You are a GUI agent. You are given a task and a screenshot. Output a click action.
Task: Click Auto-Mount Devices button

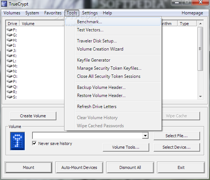79,167
